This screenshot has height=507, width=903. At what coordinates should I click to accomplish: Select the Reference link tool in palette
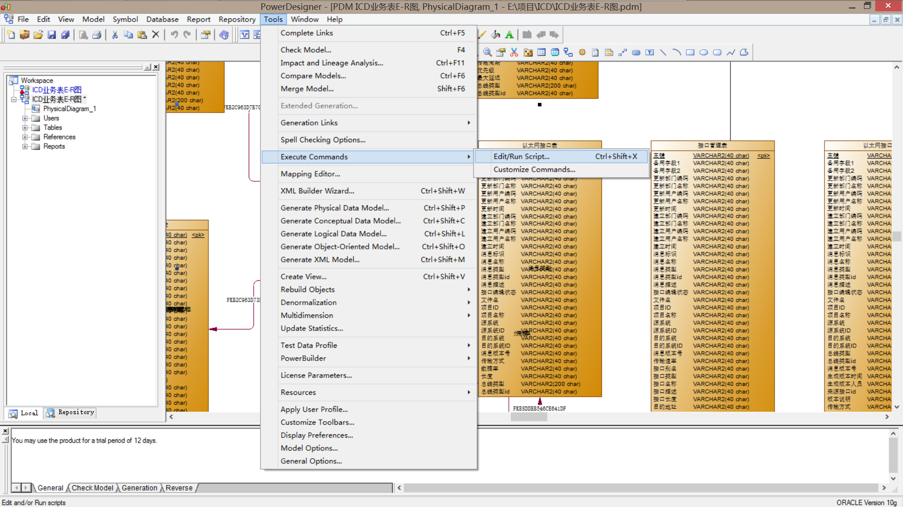tap(568, 53)
